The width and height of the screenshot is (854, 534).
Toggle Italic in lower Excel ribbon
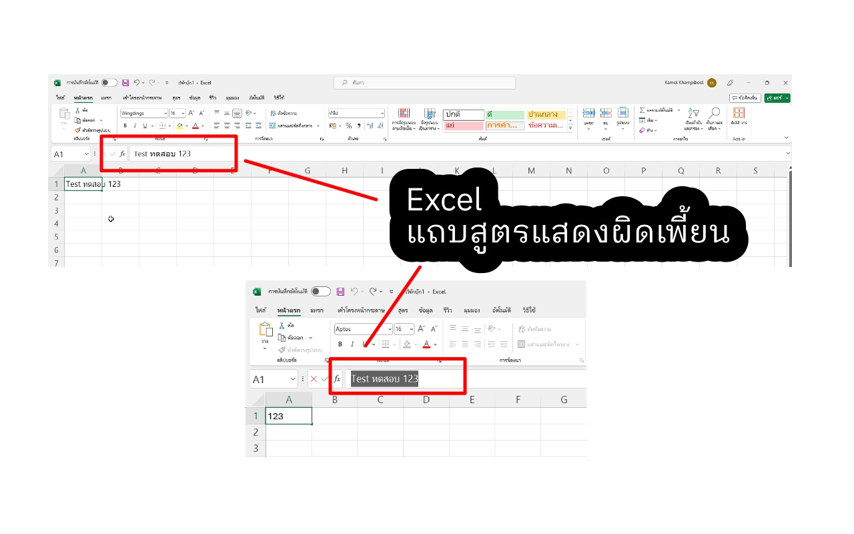click(x=352, y=344)
